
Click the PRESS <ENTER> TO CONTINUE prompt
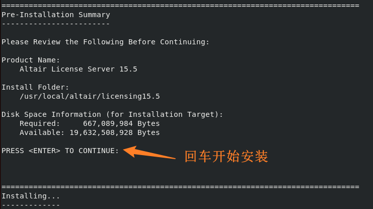(60, 151)
